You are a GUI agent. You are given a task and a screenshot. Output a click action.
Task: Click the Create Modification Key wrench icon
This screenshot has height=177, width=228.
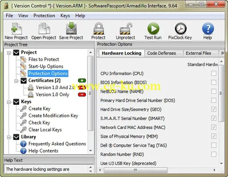[x=23, y=115]
